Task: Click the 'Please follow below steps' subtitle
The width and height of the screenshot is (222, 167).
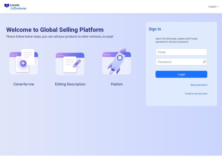Action: point(60,37)
